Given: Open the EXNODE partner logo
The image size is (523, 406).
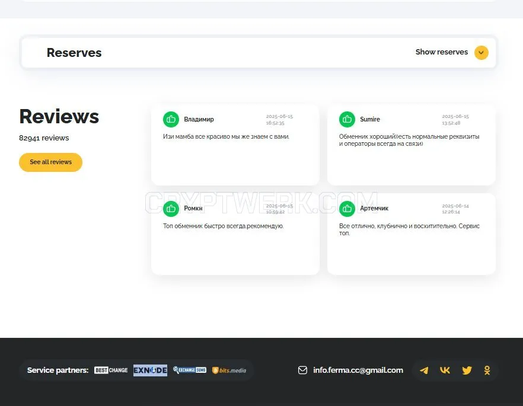Looking at the screenshot, I should pyautogui.click(x=150, y=370).
